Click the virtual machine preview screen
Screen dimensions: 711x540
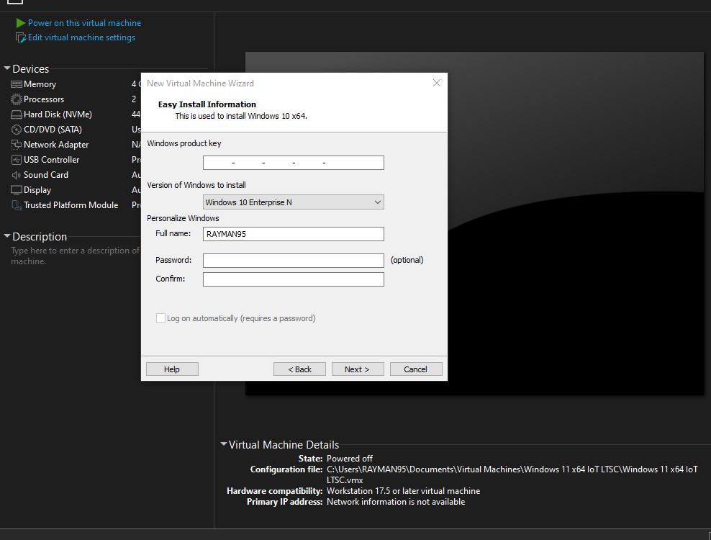coord(576,224)
